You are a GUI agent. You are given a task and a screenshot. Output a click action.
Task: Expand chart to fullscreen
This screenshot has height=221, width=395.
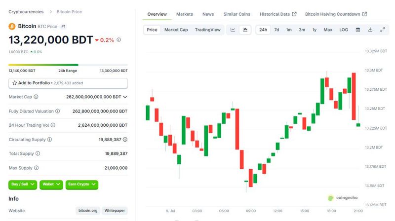pyautogui.click(x=383, y=30)
